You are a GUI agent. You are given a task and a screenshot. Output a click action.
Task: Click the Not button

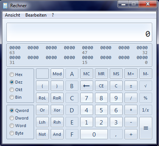[42, 134]
